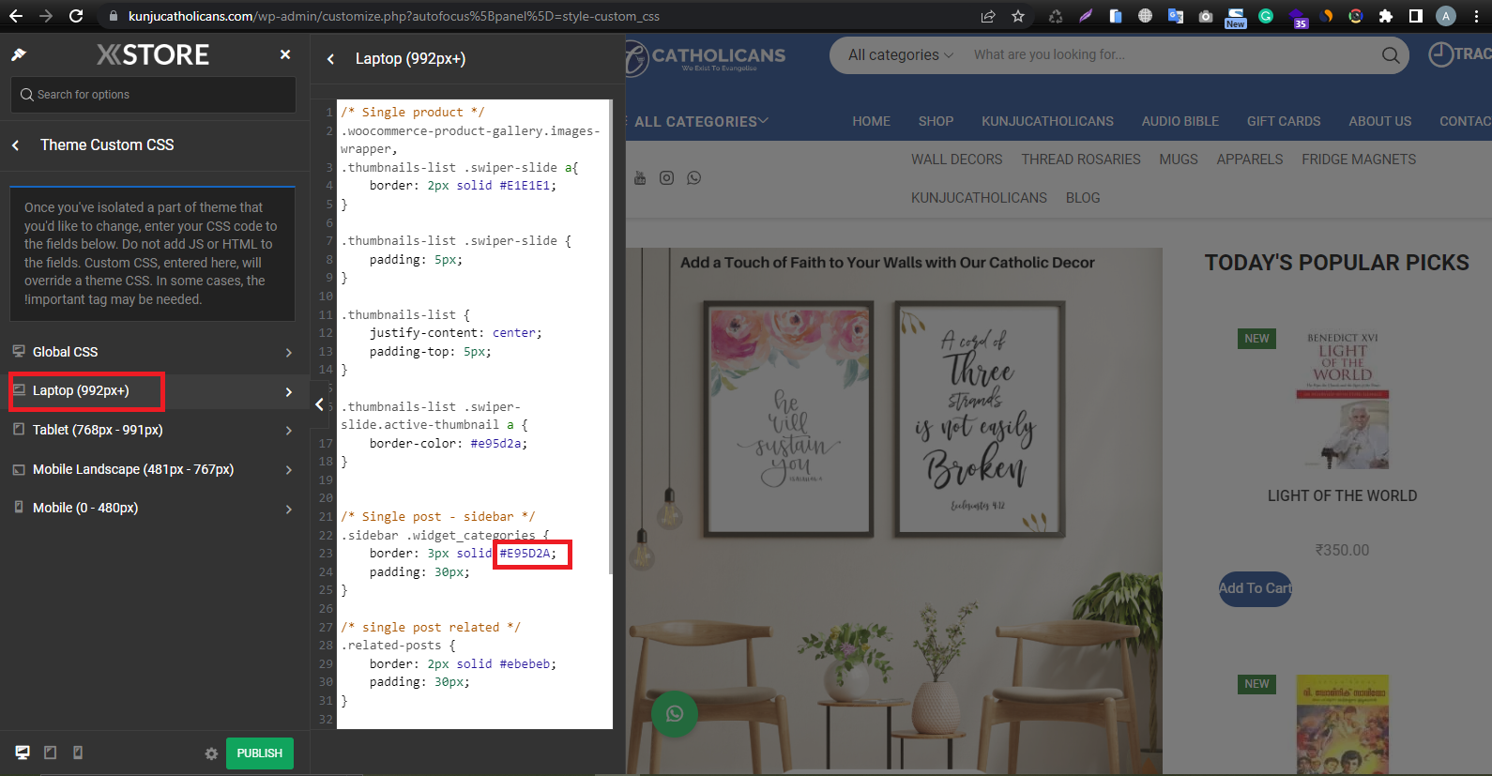Open THREAD ROSARIES category link
This screenshot has width=1492, height=776.
[x=1081, y=160]
